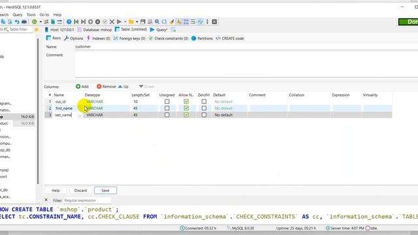This screenshot has width=418, height=235.
Task: Run the query with Play icon
Action: tap(119, 22)
